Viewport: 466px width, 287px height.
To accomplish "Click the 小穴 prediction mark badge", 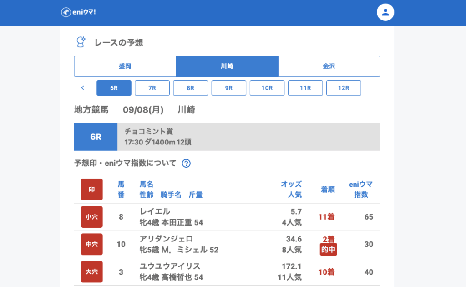I will coord(92,217).
